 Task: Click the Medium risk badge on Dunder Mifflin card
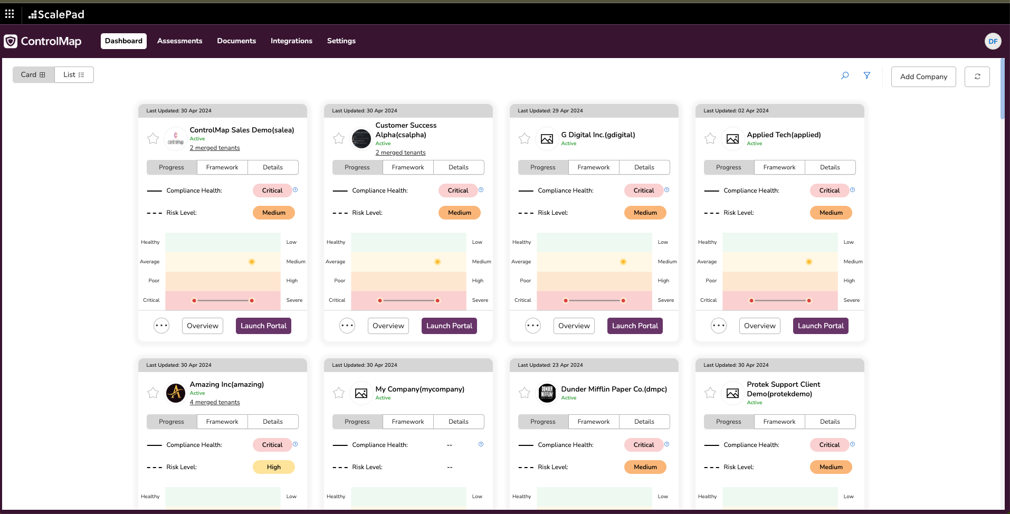[645, 467]
